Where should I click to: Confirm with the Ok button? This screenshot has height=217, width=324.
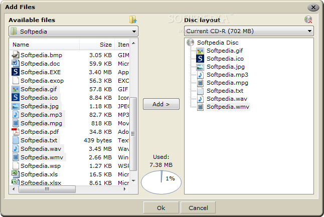161,207
